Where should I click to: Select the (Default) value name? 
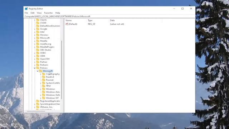click(x=73, y=24)
